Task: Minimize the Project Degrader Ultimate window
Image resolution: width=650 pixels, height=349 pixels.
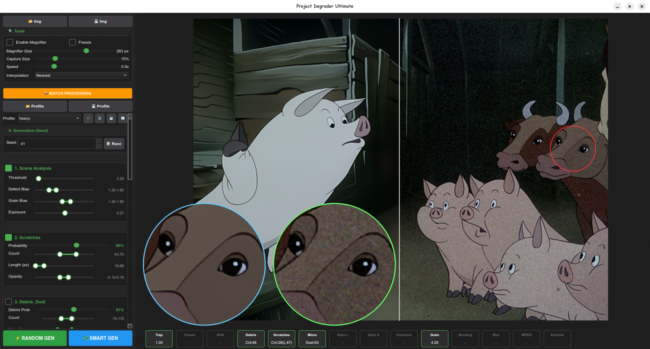Action: [617, 6]
